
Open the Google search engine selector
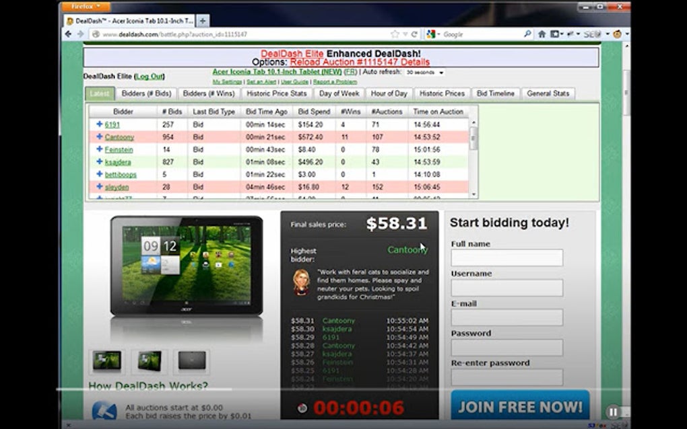432,34
